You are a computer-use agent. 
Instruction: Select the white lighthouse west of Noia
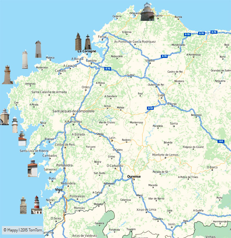click(15, 125)
